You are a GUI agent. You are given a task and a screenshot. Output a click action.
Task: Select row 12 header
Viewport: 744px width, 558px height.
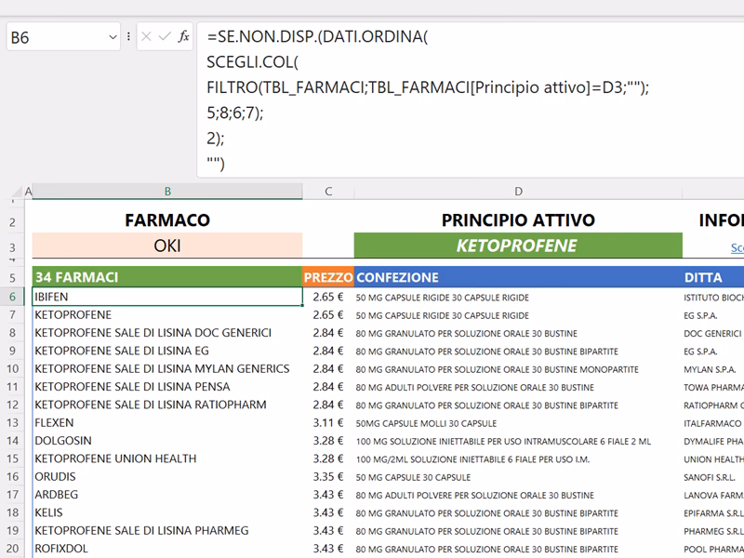(x=13, y=405)
